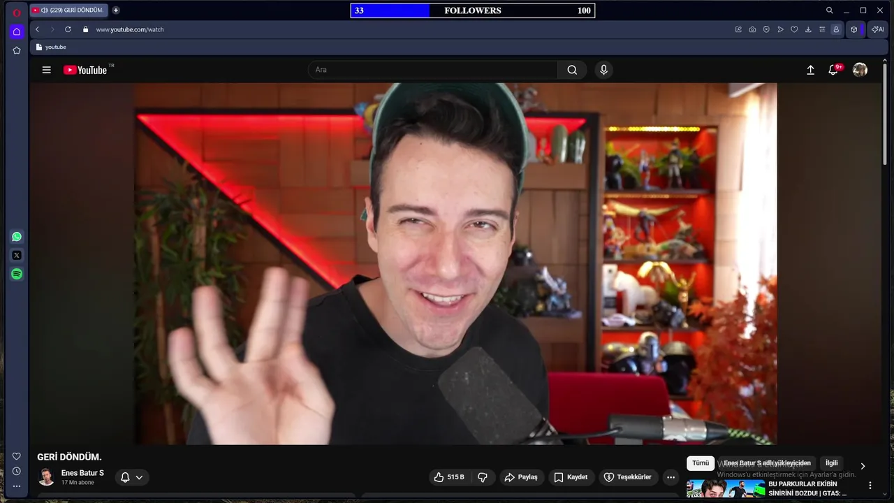Open X (Twitter) from the Opera sidebar

(x=17, y=256)
